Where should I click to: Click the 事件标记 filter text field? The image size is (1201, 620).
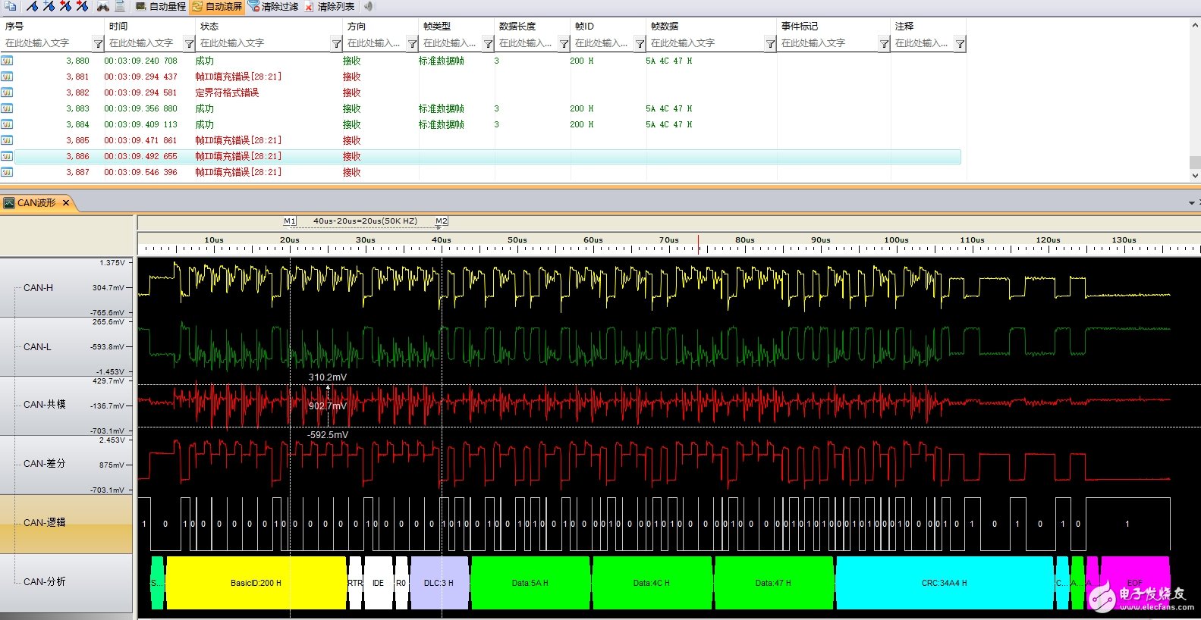827,43
